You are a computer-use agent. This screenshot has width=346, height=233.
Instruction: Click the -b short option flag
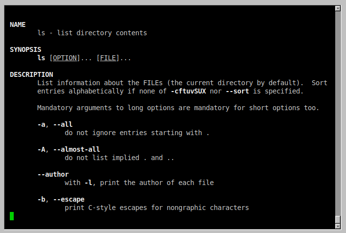(41, 200)
